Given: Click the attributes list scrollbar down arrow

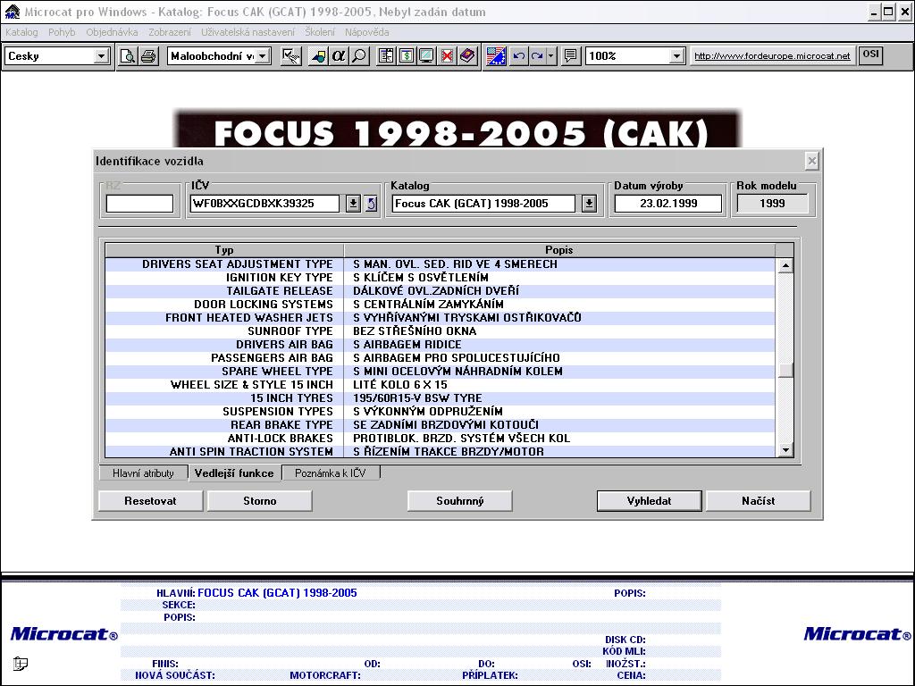Looking at the screenshot, I should [x=785, y=450].
